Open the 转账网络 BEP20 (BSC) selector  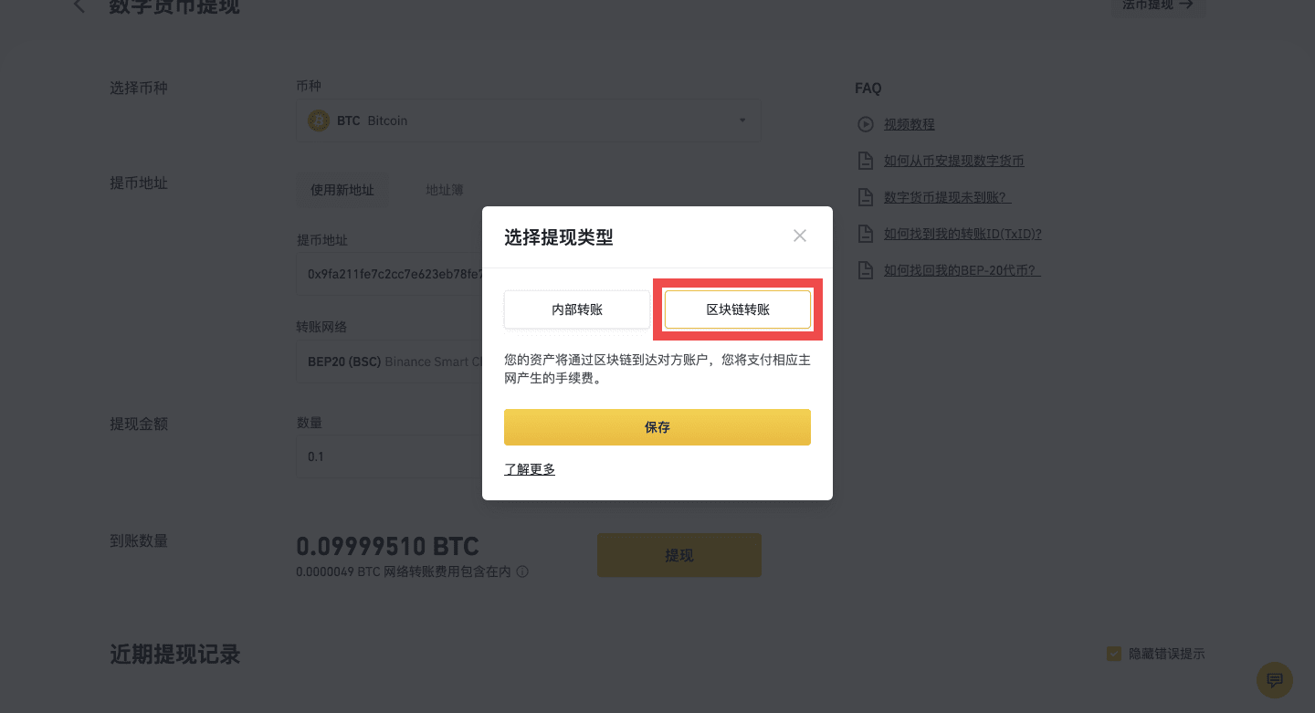click(390, 362)
